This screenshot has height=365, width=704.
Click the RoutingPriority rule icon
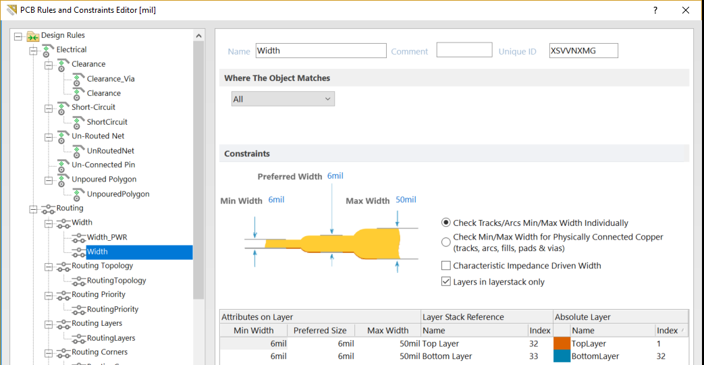[78, 310]
